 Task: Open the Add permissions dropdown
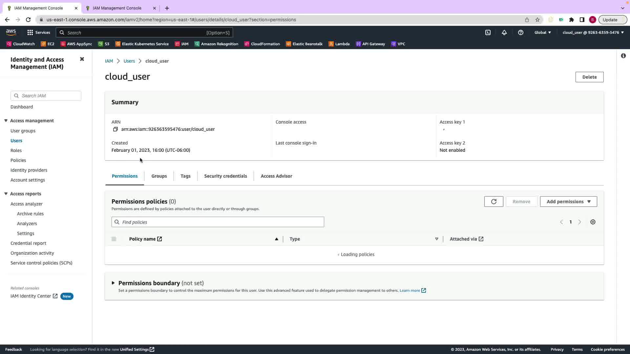[x=568, y=202]
